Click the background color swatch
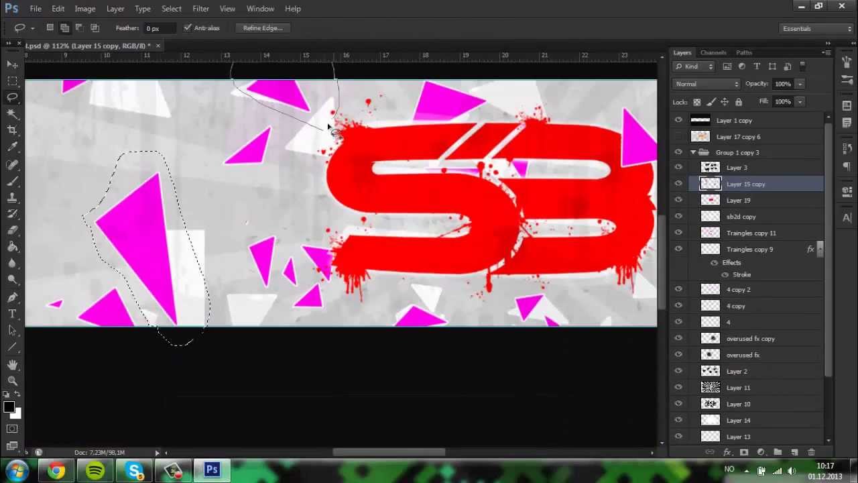 16,414
